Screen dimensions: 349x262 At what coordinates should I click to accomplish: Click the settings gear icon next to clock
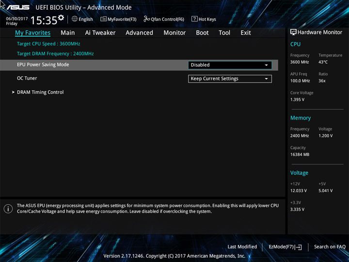coord(61,17)
